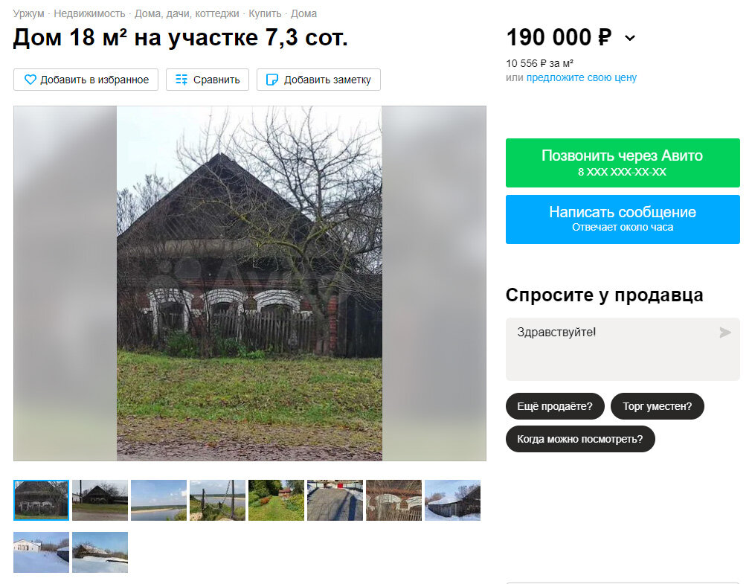Click Написать сообщение button
This screenshot has width=752, height=584.
(x=623, y=219)
